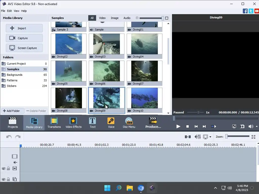Click the Produce button
259x194 pixels.
pos(153,123)
